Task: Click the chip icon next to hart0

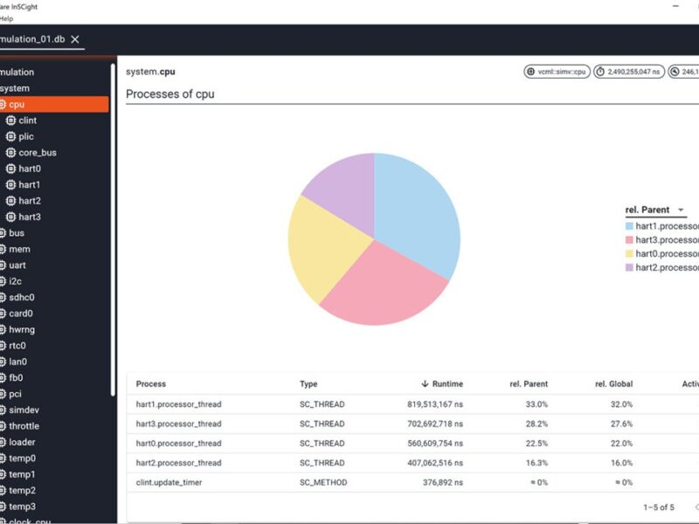Action: 10,169
